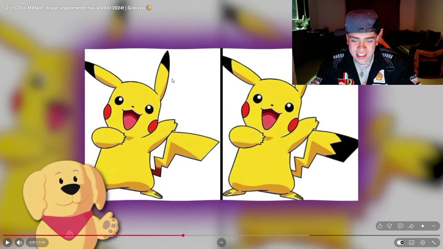Open the sparkle Ask AI feature
The width and height of the screenshot is (443, 249).
click(423, 226)
